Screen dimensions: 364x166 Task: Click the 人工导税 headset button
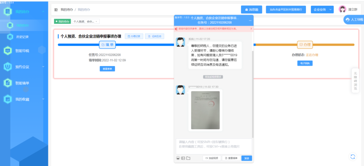(x=354, y=20)
